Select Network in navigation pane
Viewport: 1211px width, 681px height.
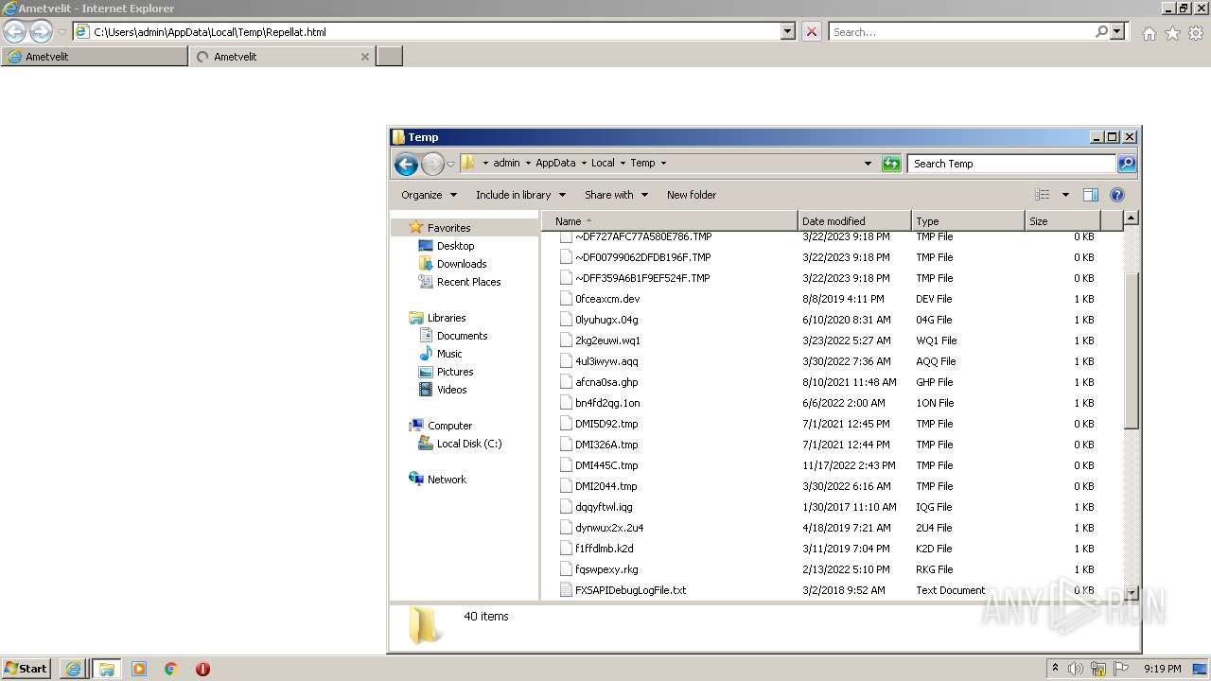click(x=447, y=480)
